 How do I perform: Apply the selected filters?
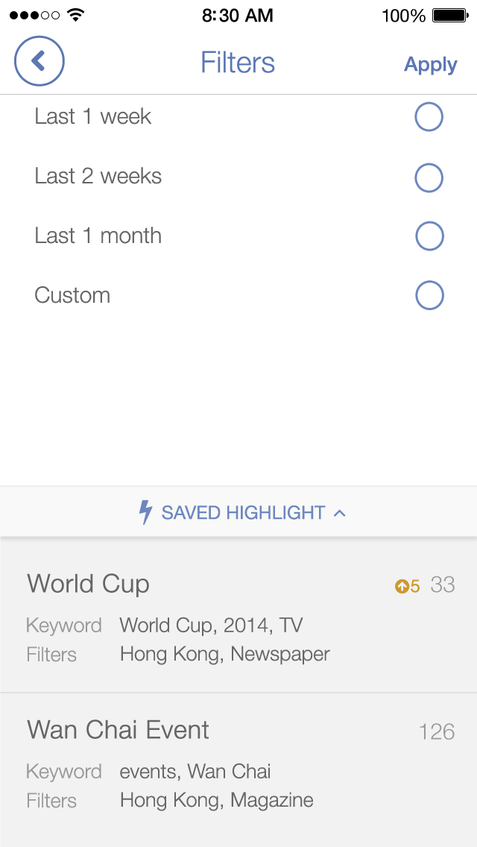tap(430, 65)
